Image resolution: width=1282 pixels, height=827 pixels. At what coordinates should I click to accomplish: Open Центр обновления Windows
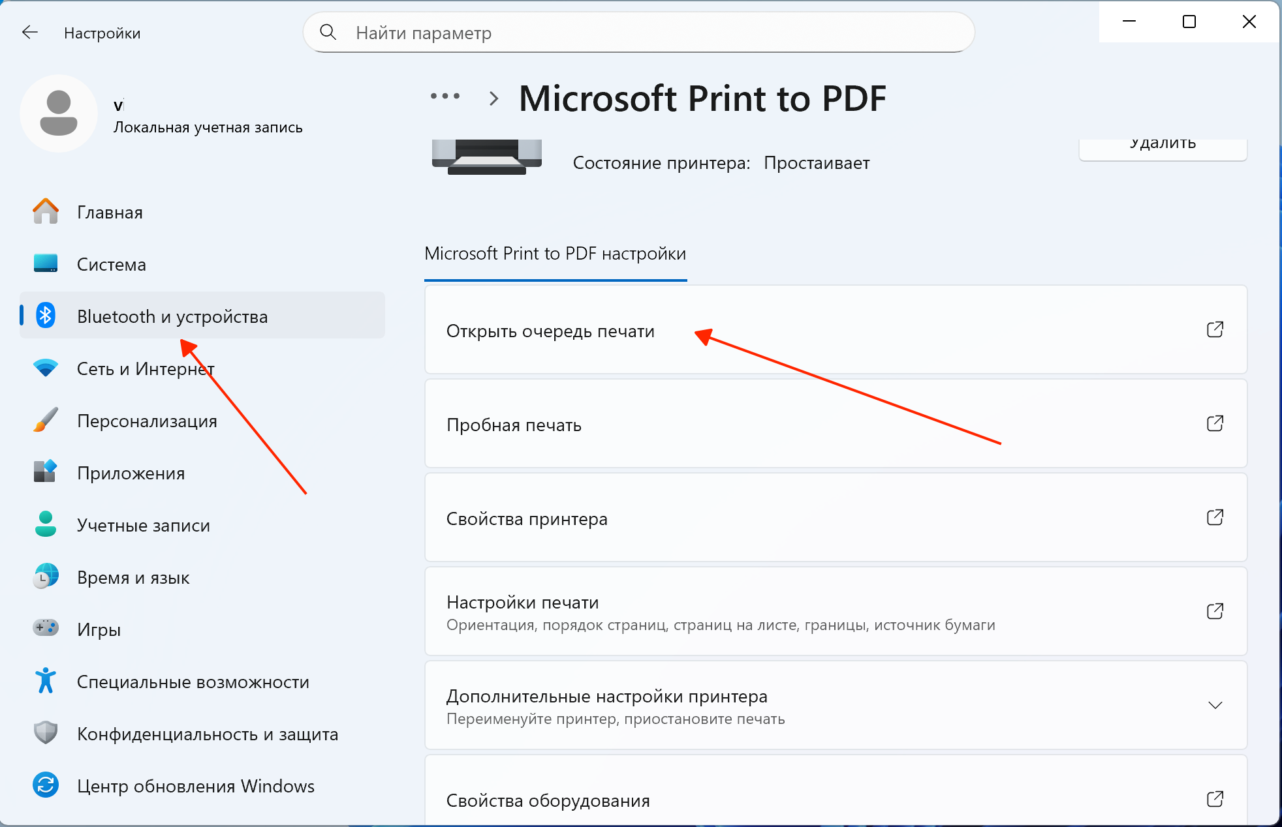click(202, 786)
